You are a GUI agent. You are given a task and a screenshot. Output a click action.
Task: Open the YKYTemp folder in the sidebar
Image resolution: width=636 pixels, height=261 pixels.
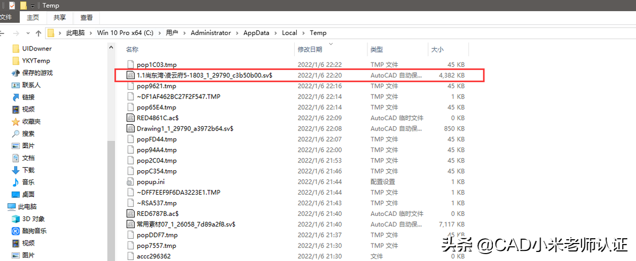click(x=36, y=60)
